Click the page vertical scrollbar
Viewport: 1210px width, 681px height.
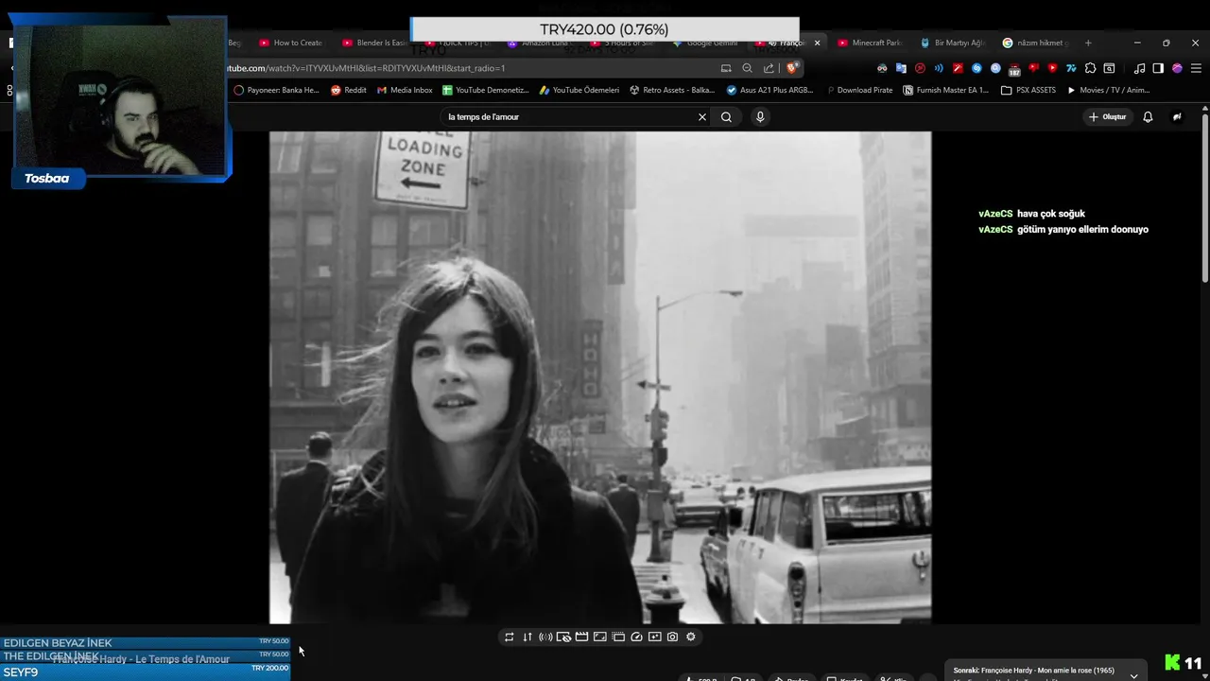tap(1204, 199)
